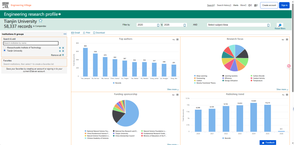Expand the More menu in header

point(243,5)
